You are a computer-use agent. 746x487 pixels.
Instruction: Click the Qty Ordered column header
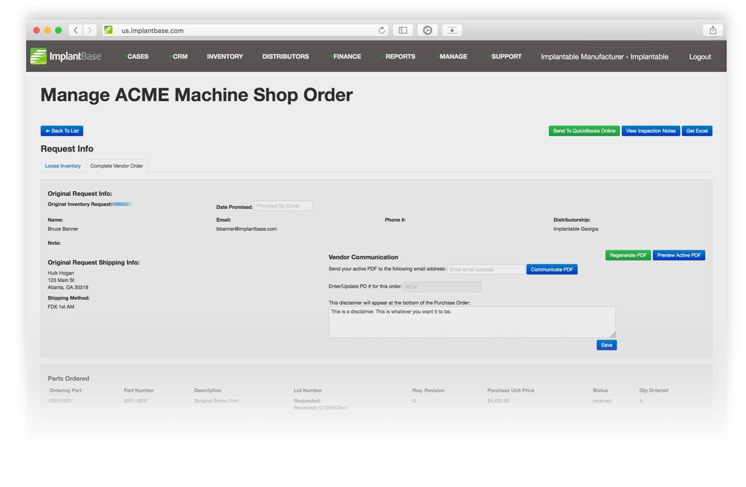pos(654,391)
